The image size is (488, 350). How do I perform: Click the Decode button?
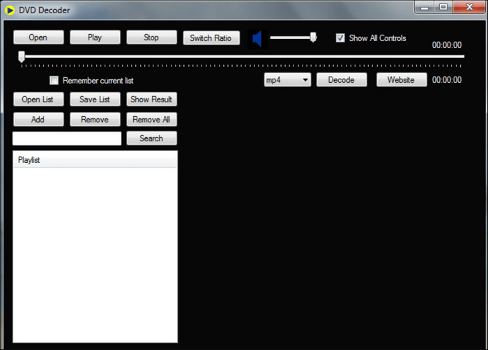342,80
